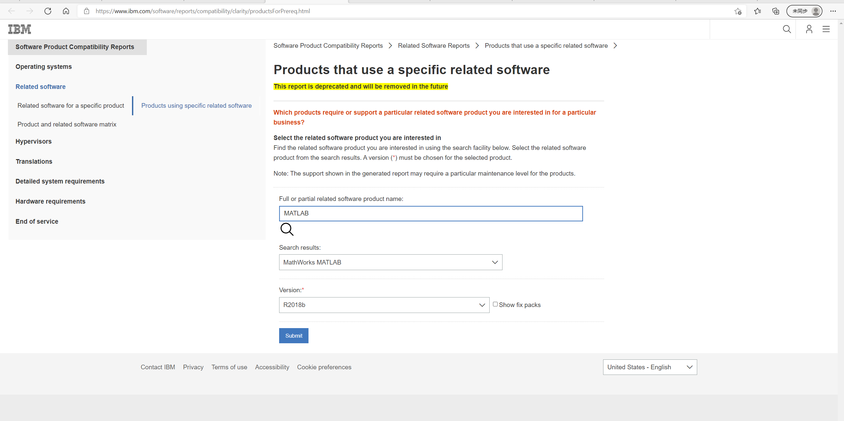Open Accessibility footer link
This screenshot has width=844, height=421.
(x=272, y=367)
